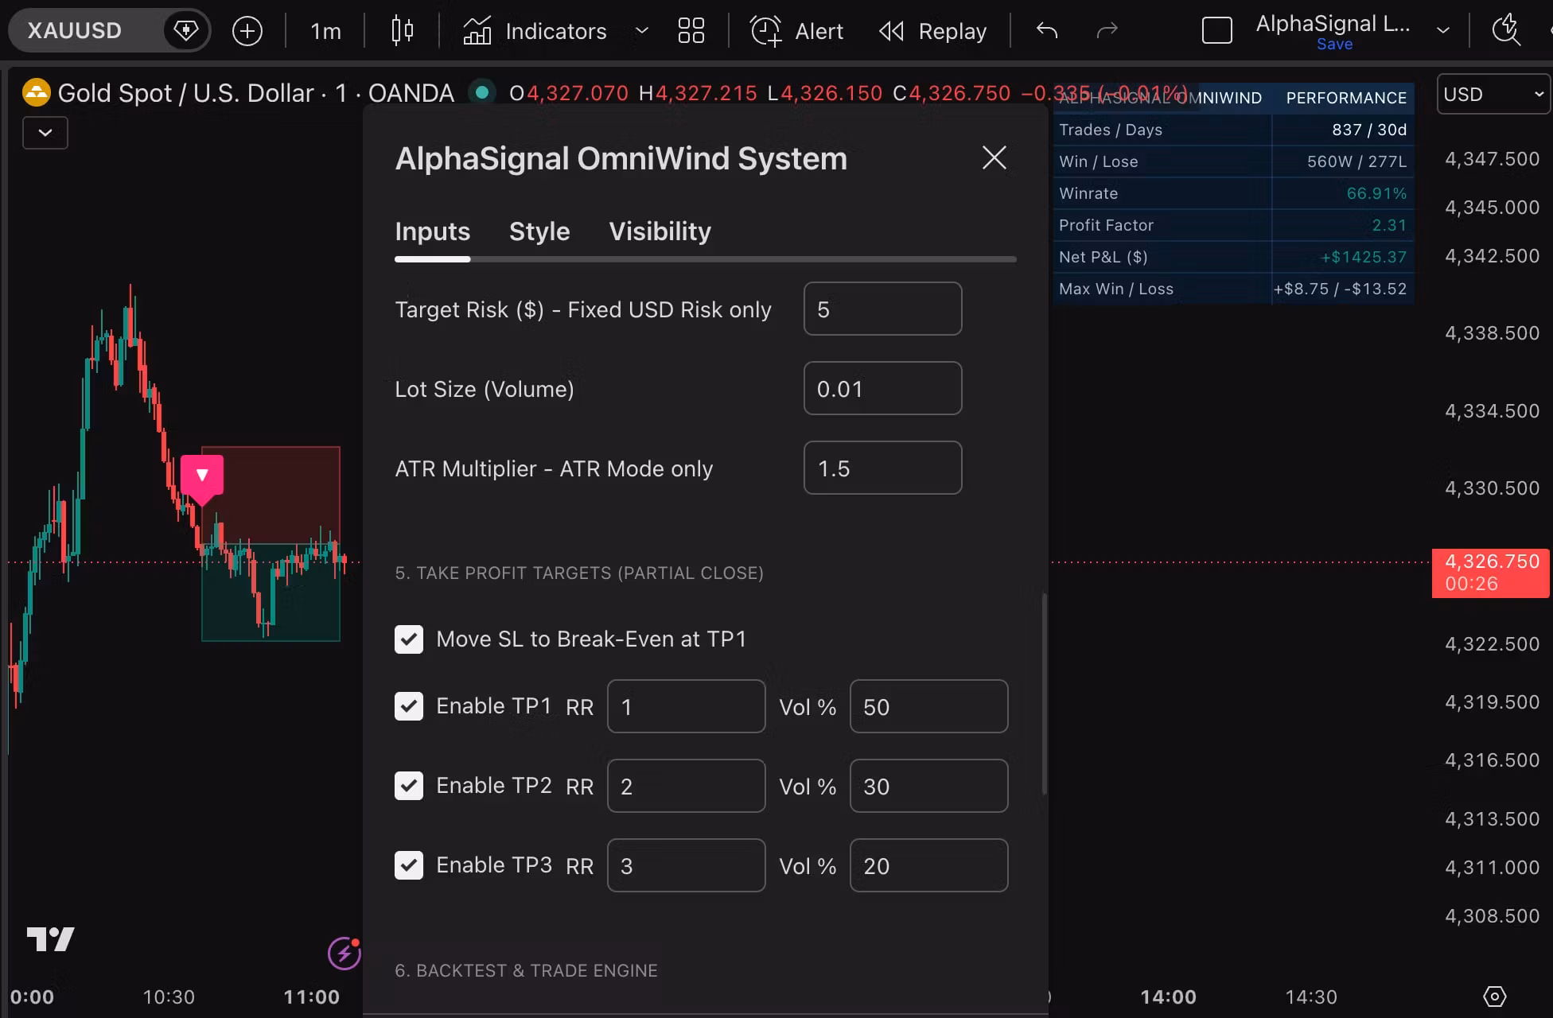Open the indicator templates grid icon
The height and width of the screenshot is (1018, 1553).
[x=691, y=31]
